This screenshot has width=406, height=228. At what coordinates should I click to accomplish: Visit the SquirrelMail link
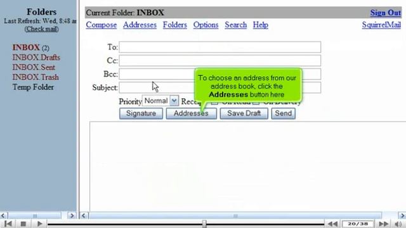(381, 25)
